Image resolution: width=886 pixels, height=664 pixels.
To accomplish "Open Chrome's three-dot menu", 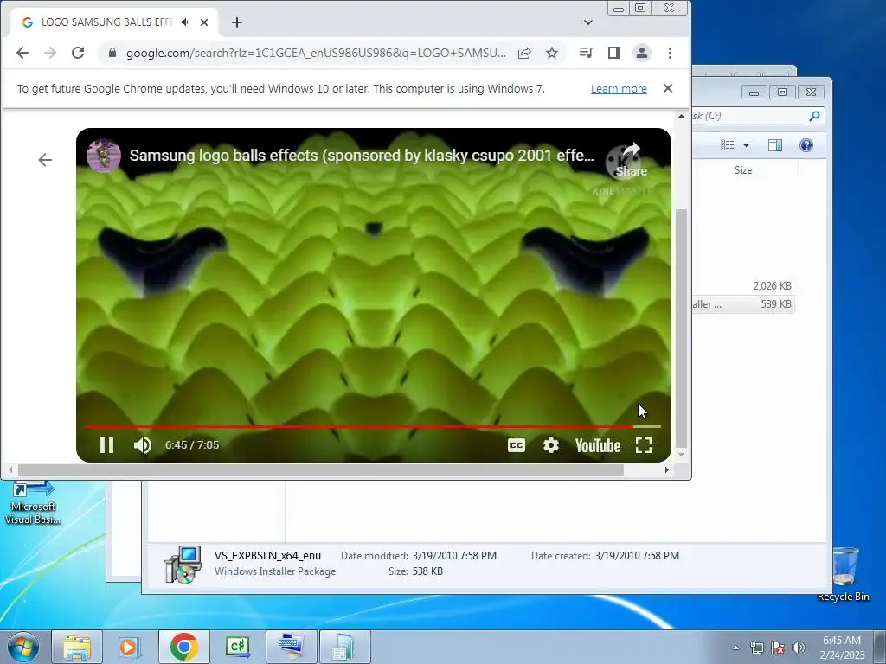I will pyautogui.click(x=671, y=53).
